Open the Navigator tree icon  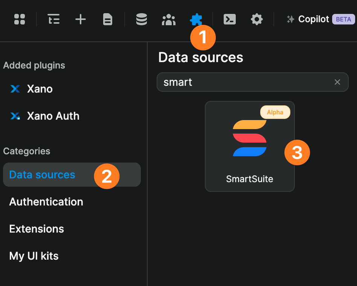click(x=53, y=19)
